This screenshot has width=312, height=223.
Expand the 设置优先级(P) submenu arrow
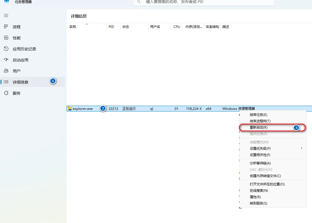[x=301, y=148]
